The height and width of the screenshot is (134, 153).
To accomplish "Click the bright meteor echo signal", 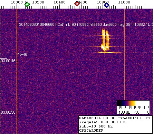I will pos(105,41).
